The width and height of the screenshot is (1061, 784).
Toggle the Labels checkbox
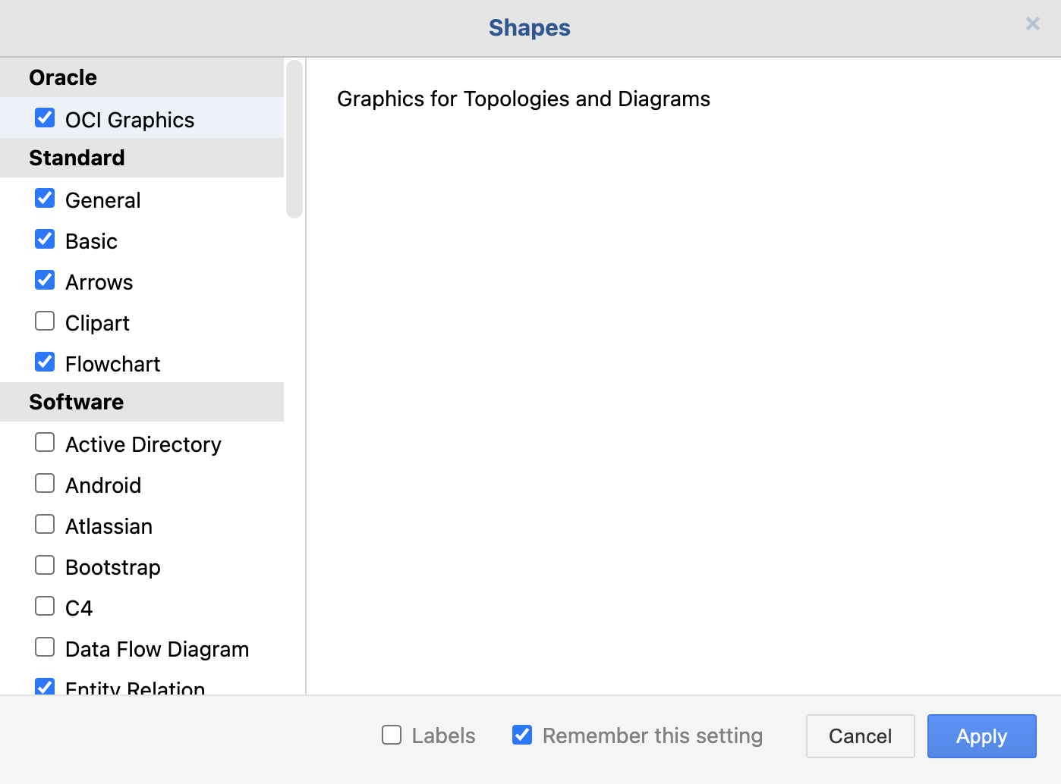pos(392,735)
